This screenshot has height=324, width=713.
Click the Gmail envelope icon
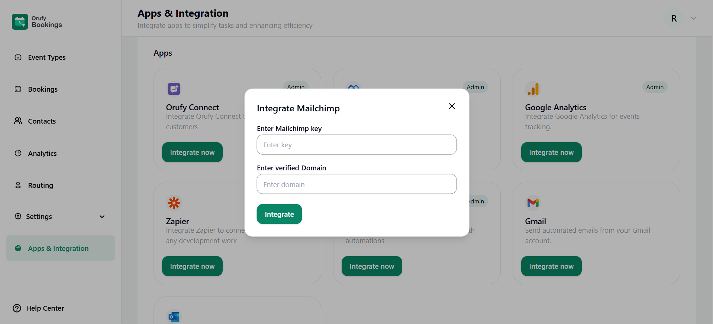point(533,203)
